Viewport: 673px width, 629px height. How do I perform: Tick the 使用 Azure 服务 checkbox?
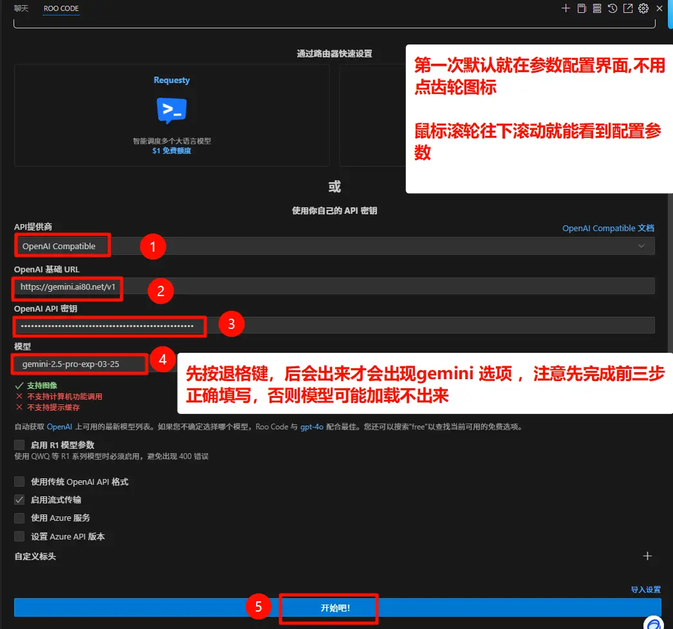click(x=19, y=518)
